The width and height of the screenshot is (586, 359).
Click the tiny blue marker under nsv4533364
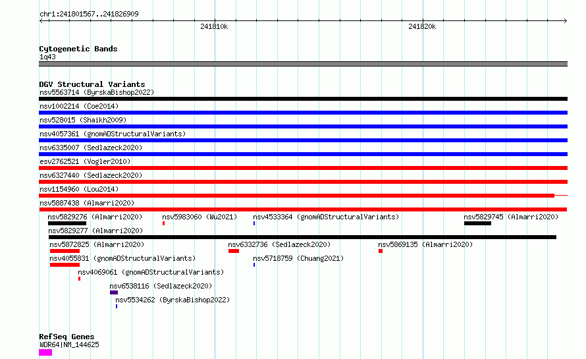[254, 223]
